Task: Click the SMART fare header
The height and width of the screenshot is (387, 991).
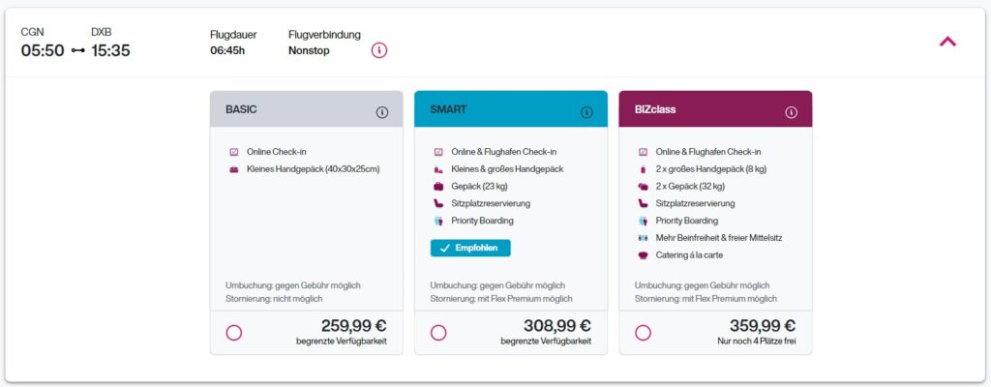Action: coord(494,110)
